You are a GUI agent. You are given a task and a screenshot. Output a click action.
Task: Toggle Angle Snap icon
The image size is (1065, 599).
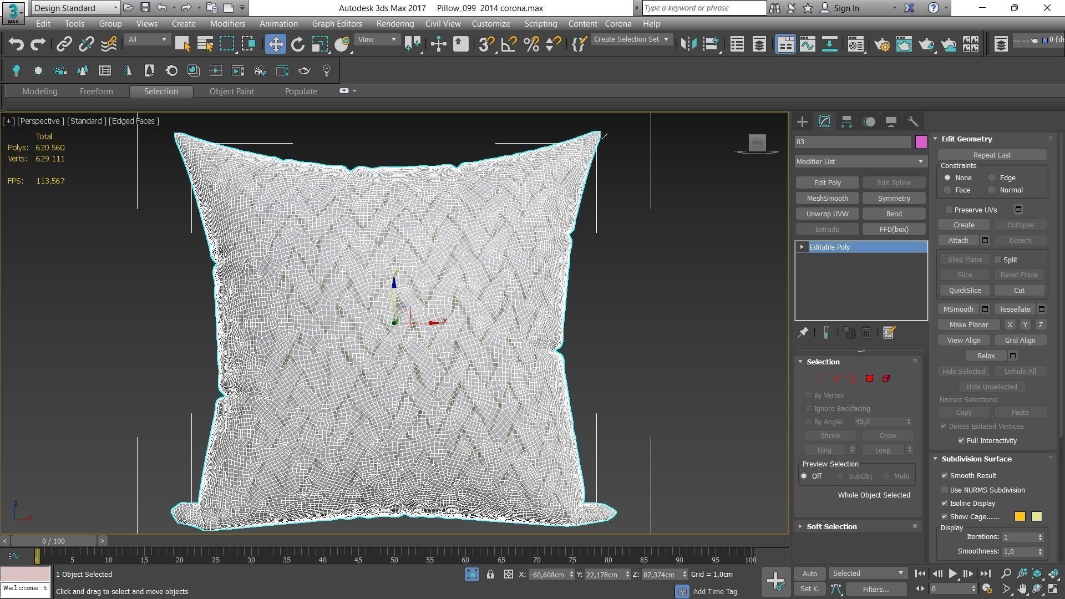click(509, 44)
